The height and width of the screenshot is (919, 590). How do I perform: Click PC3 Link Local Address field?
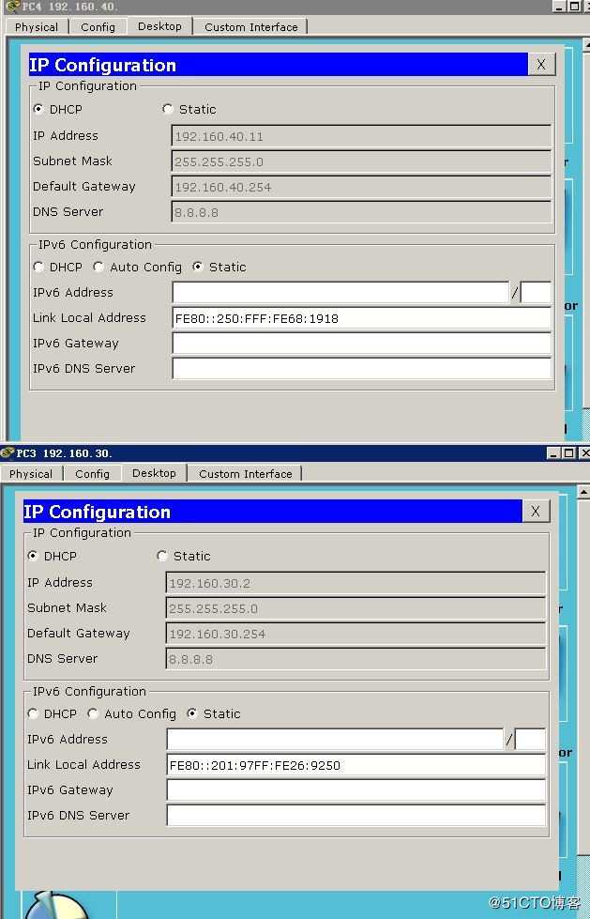tap(356, 765)
